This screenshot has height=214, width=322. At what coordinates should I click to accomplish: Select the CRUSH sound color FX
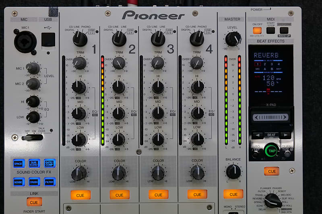pos(34,182)
